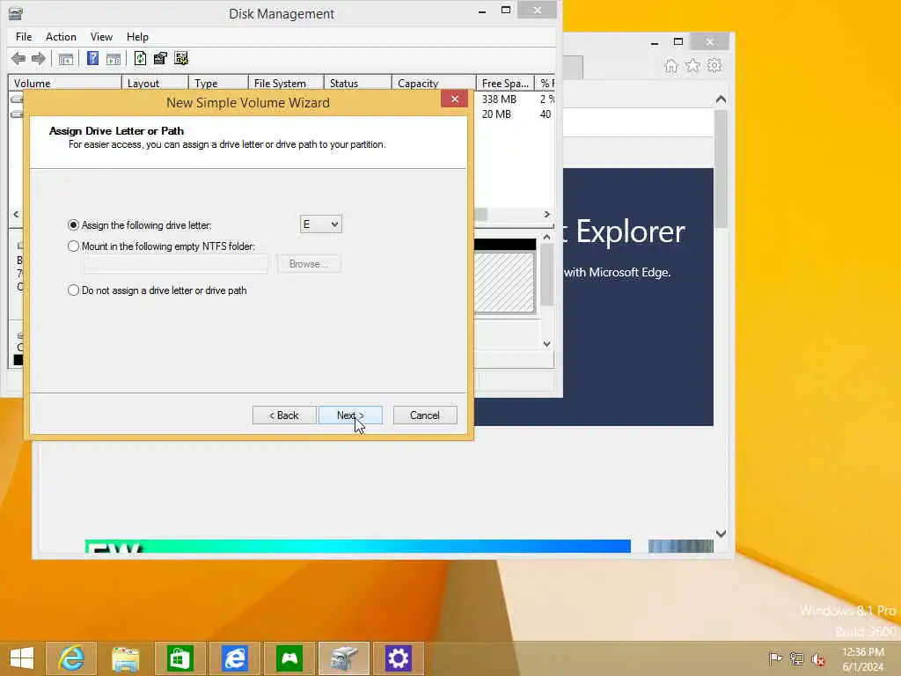The height and width of the screenshot is (676, 901).
Task: Click the toolbar icon left of Refresh
Action: 114,59
